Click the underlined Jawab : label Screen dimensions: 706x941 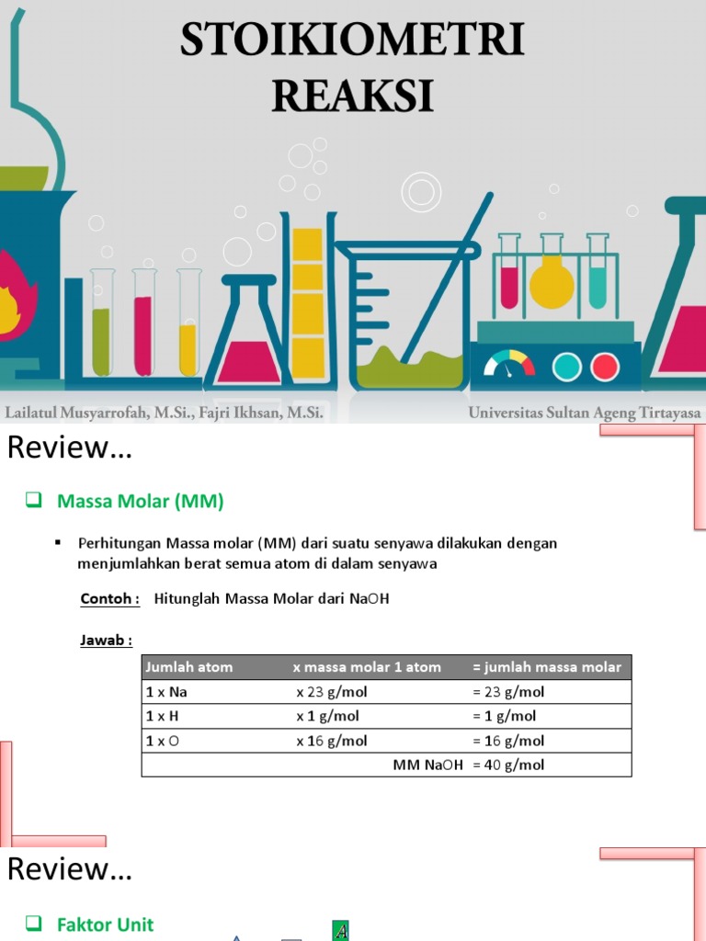point(107,640)
